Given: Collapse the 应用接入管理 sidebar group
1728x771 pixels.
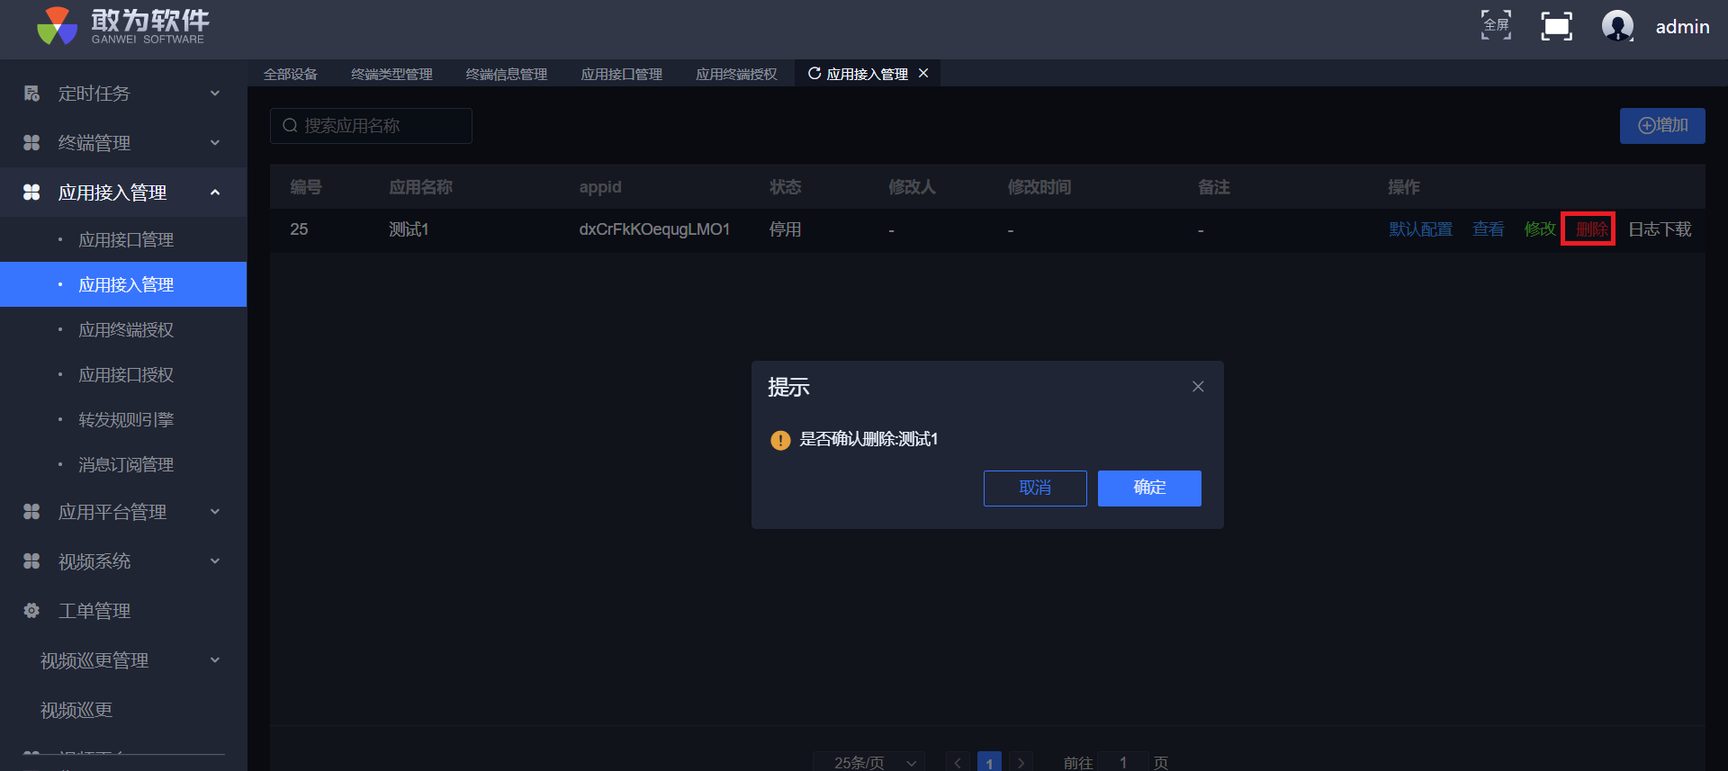Looking at the screenshot, I should (214, 193).
